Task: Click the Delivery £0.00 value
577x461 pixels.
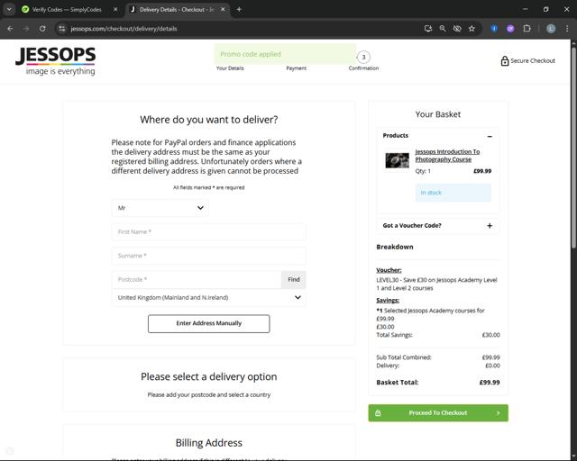Action: point(492,366)
